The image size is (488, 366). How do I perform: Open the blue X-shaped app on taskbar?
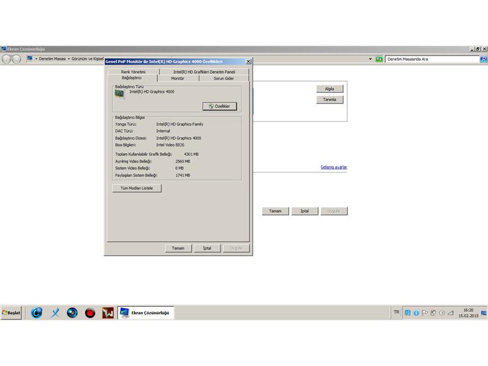click(x=55, y=313)
